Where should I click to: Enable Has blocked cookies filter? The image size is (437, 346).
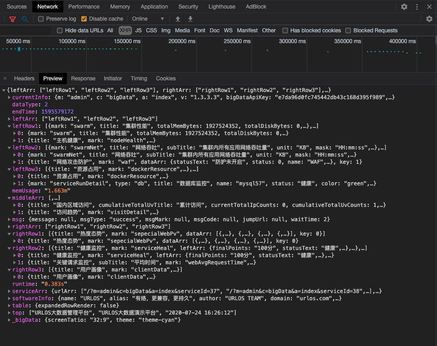click(285, 31)
